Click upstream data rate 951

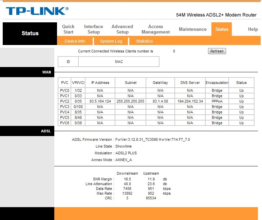(x=151, y=189)
